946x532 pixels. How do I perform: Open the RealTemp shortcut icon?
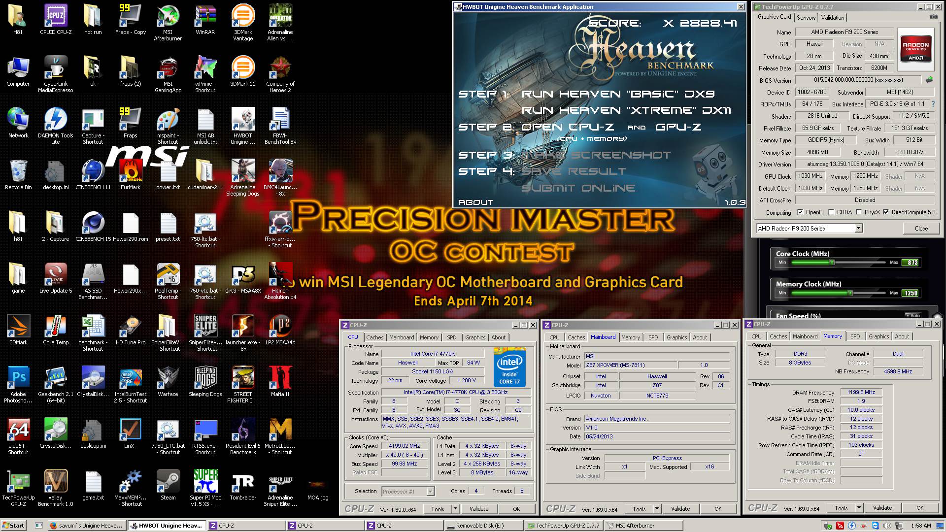click(x=168, y=281)
